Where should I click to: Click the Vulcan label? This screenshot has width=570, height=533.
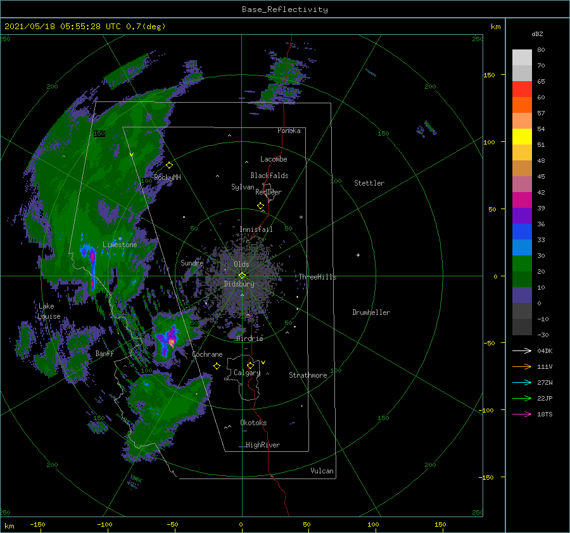pos(322,471)
